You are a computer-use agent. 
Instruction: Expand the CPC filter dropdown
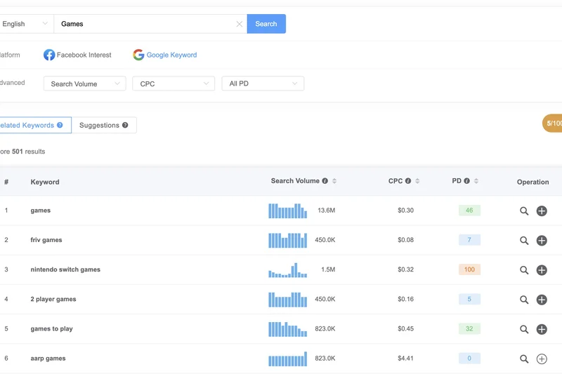click(174, 84)
